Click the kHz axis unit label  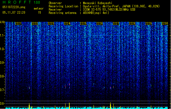pos(2,22)
